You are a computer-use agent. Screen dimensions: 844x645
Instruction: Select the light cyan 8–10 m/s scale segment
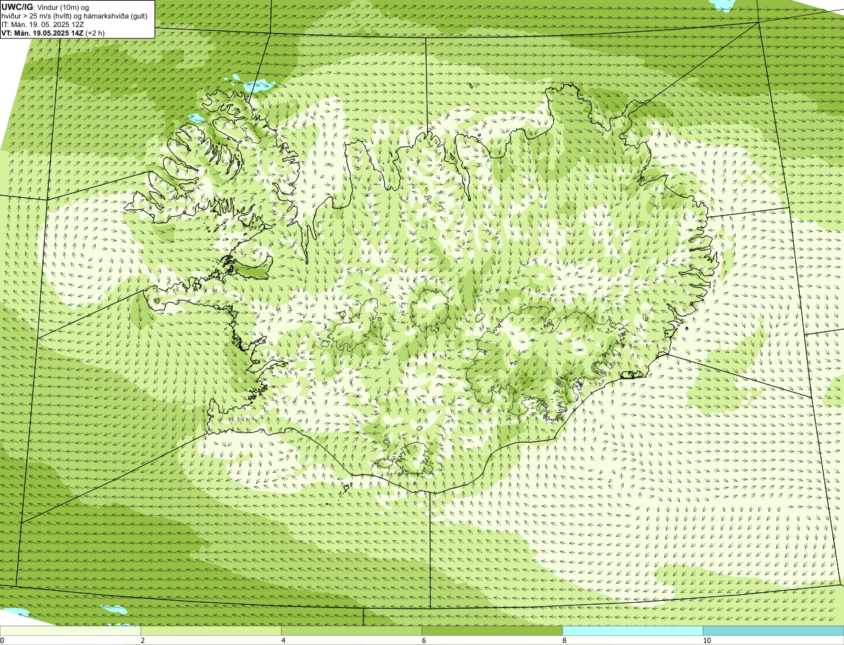(632, 631)
